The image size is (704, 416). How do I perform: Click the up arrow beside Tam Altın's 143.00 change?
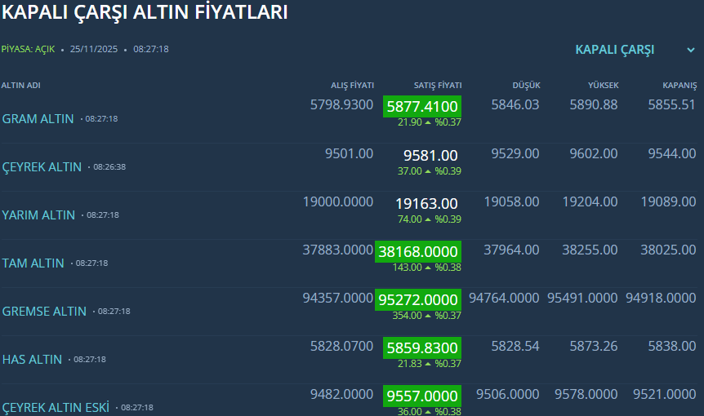point(428,268)
